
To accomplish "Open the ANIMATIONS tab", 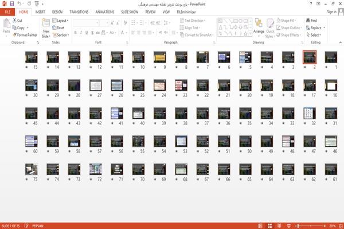I will pos(105,12).
